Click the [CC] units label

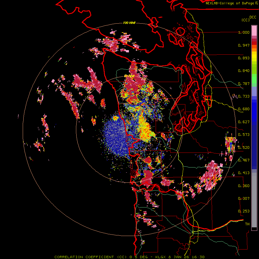click(245, 20)
